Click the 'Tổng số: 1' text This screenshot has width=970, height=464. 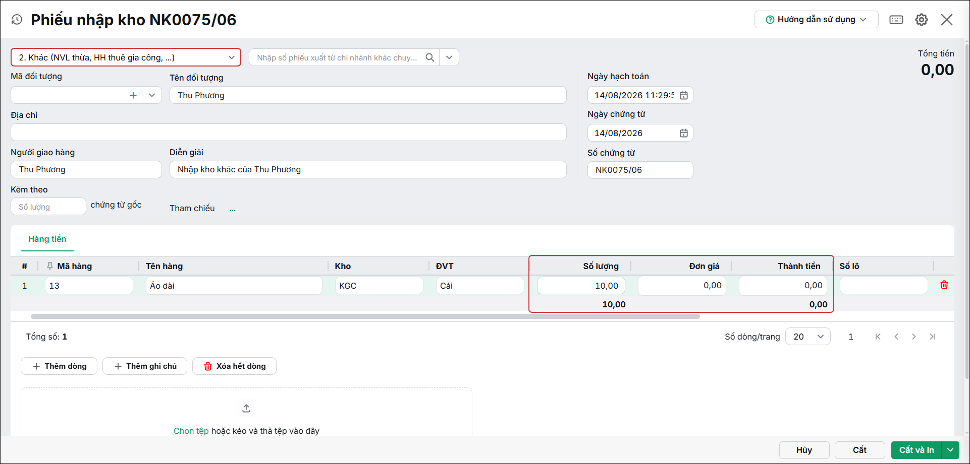46,337
